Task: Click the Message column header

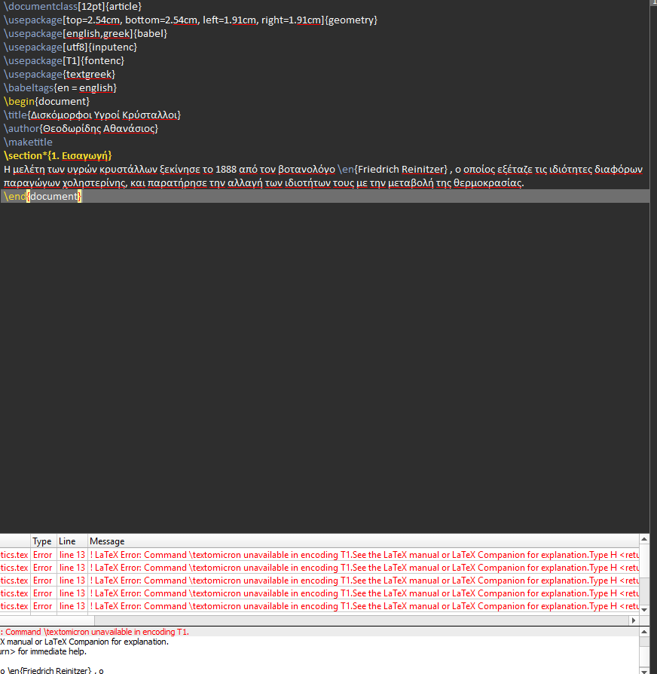Action: coord(106,541)
